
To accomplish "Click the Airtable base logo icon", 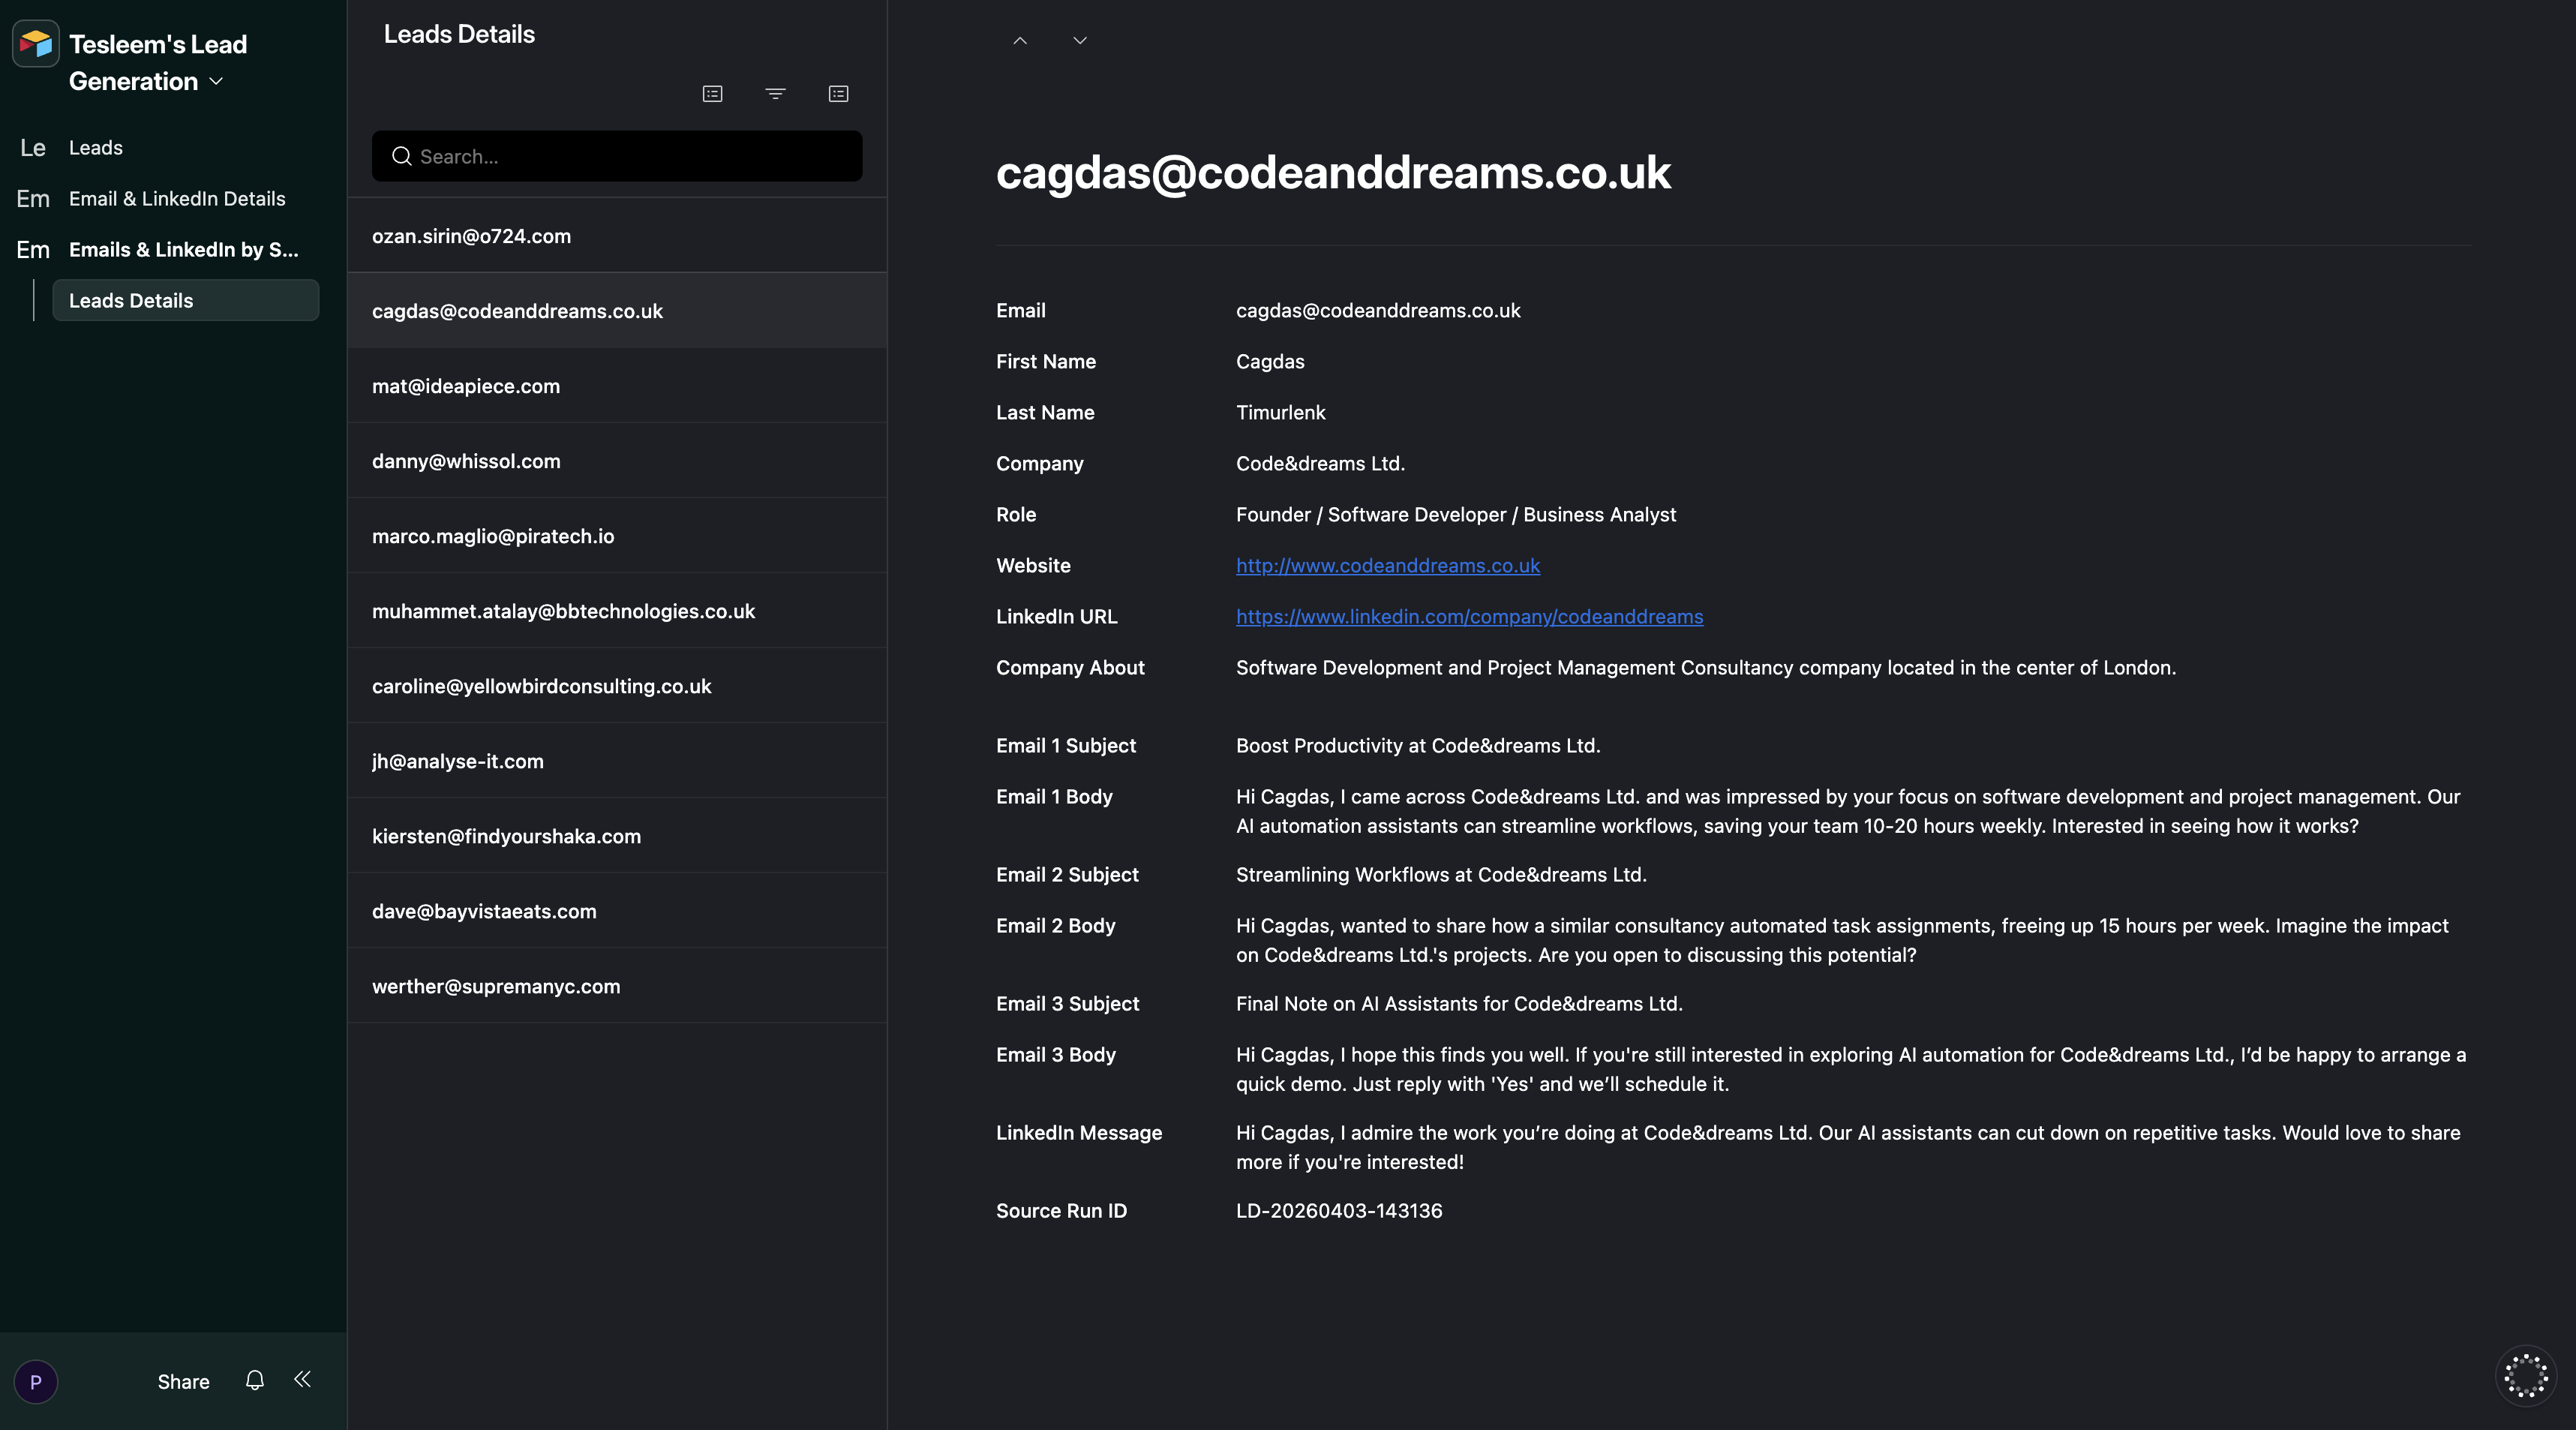I will point(36,44).
